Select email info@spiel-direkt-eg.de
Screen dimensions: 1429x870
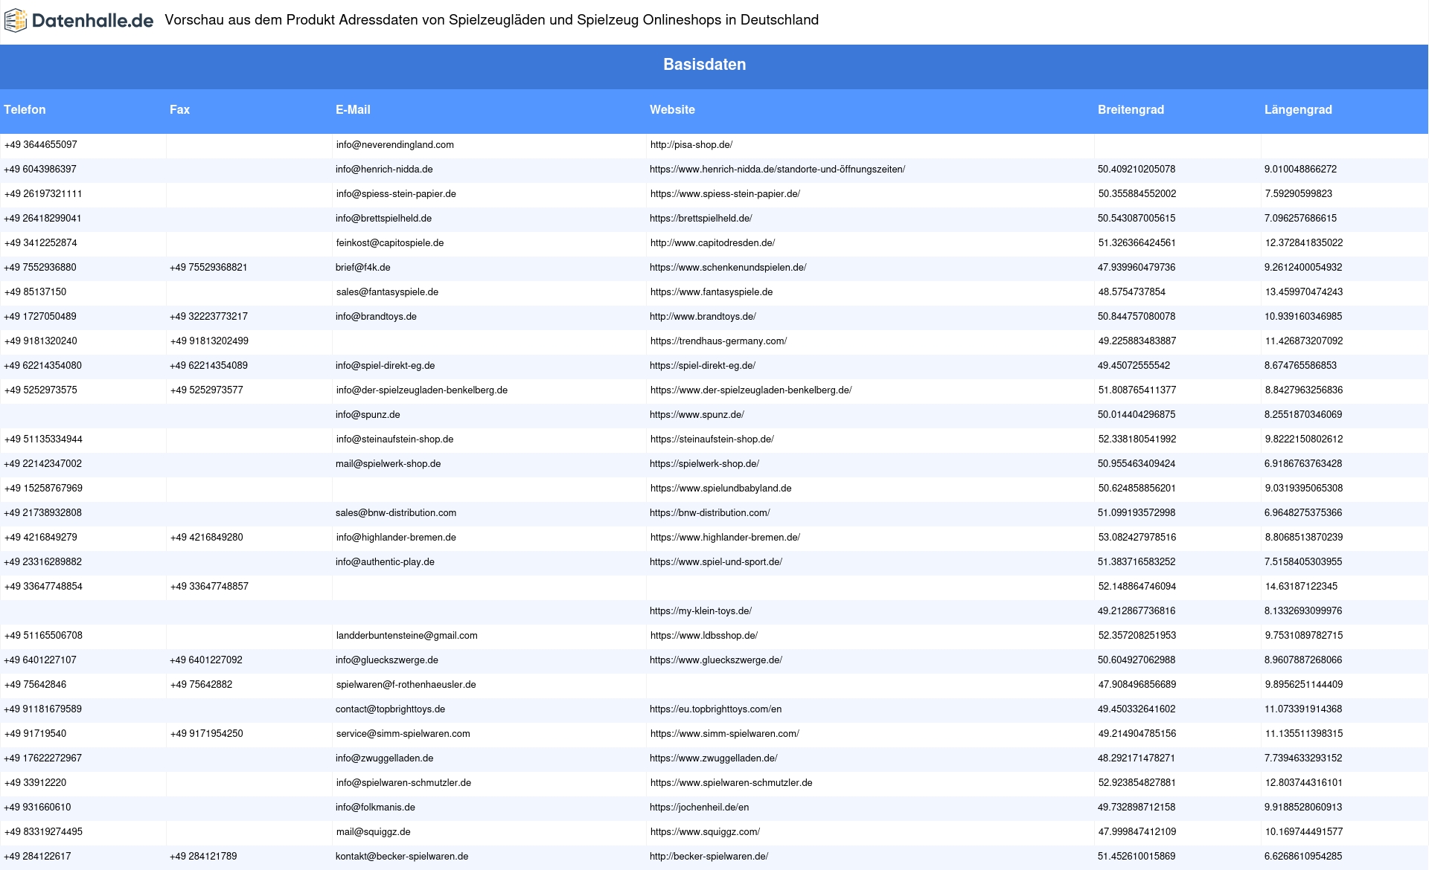click(x=385, y=366)
